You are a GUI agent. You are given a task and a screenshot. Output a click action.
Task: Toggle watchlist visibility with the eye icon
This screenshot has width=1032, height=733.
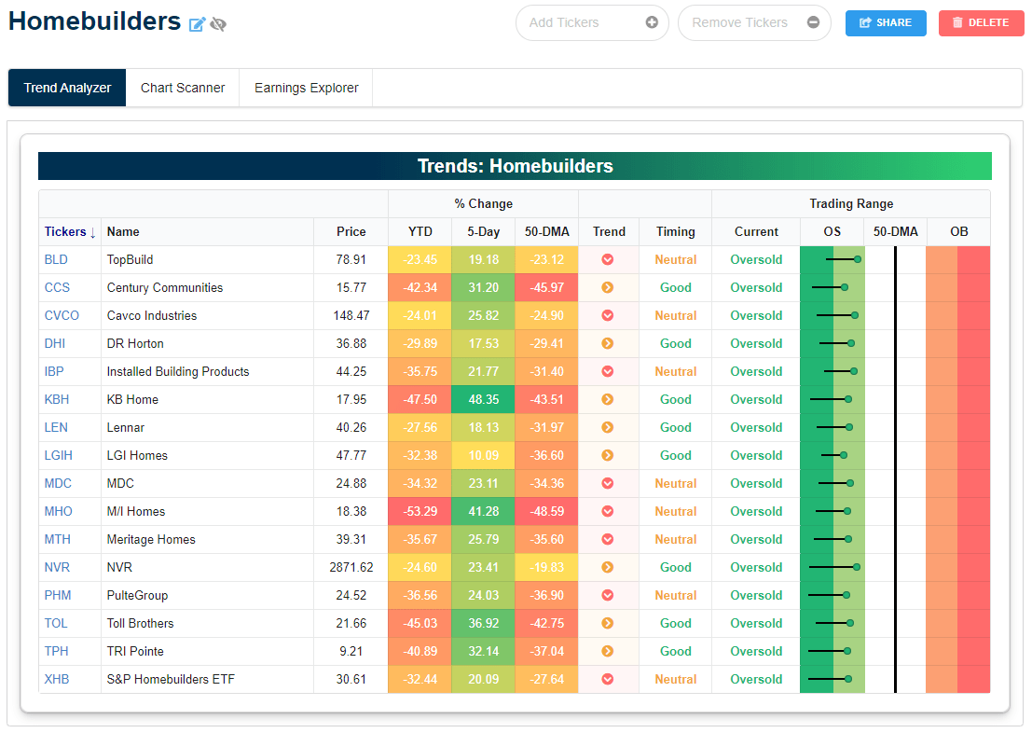tap(217, 24)
